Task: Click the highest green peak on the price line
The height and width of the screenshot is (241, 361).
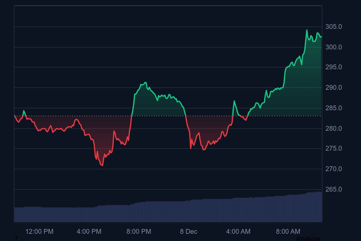Action: [x=307, y=30]
